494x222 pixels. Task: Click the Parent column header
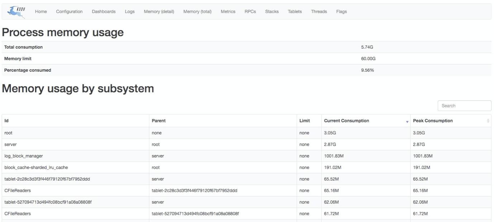[223, 121]
